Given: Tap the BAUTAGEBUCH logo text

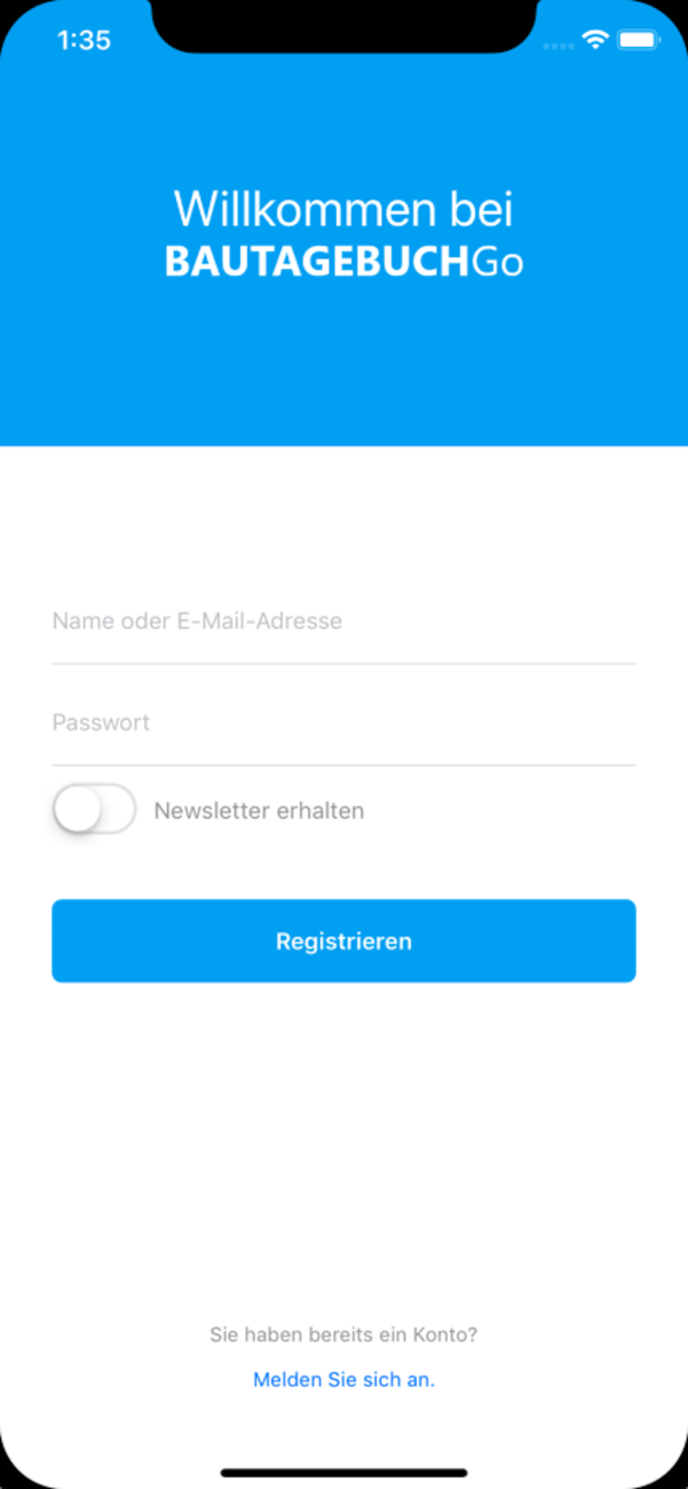Looking at the screenshot, I should coord(316,262).
